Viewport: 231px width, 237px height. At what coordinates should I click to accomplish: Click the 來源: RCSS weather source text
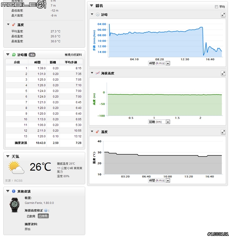tap(14, 181)
